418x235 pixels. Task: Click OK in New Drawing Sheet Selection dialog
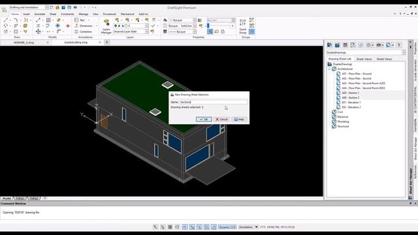click(204, 119)
